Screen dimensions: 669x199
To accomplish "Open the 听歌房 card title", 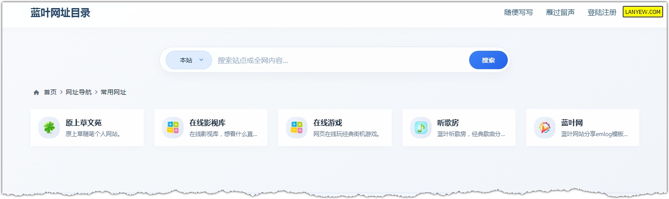I will pos(448,123).
